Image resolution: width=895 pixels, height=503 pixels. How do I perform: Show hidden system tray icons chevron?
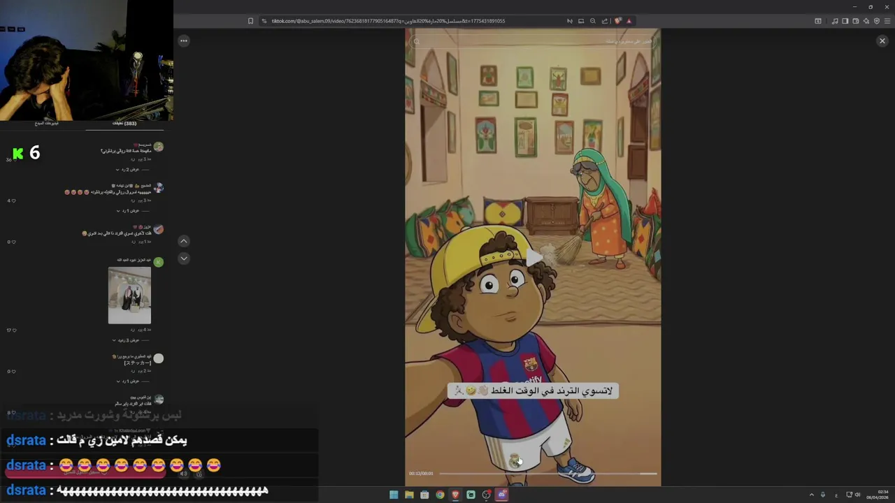(812, 495)
